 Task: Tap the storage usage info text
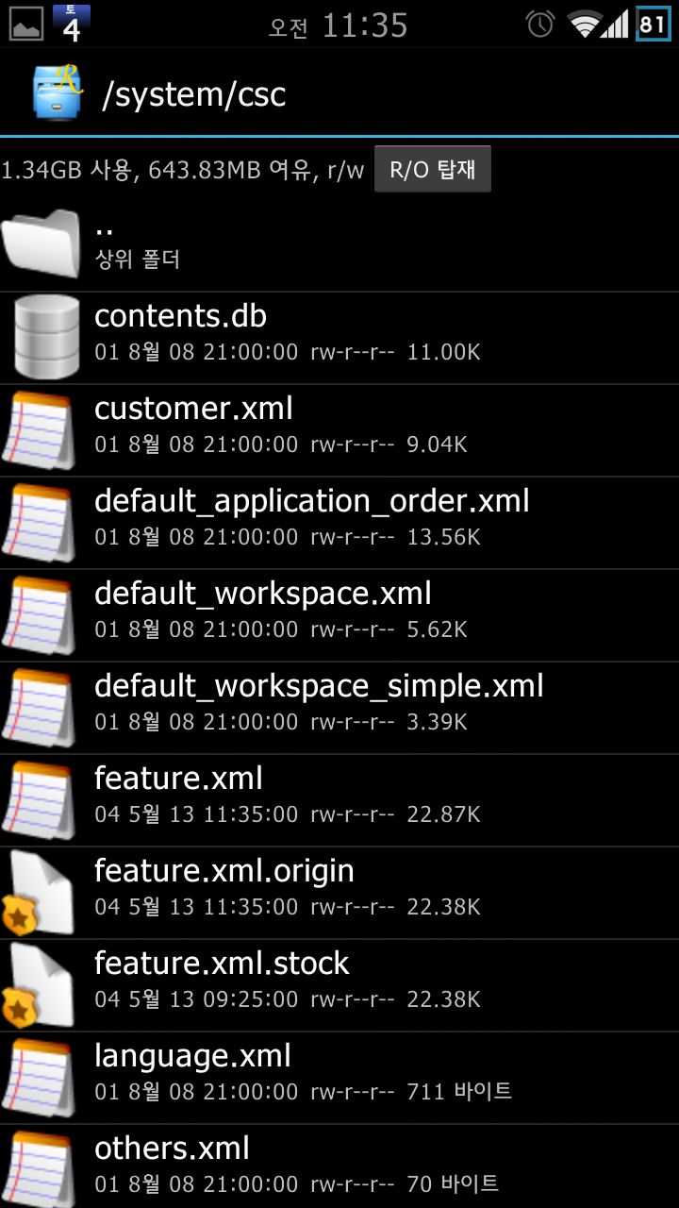pos(182,171)
